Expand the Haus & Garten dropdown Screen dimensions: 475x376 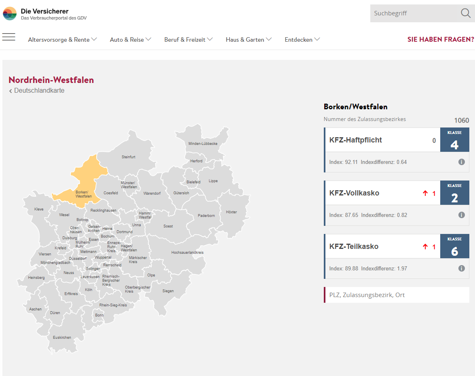248,40
